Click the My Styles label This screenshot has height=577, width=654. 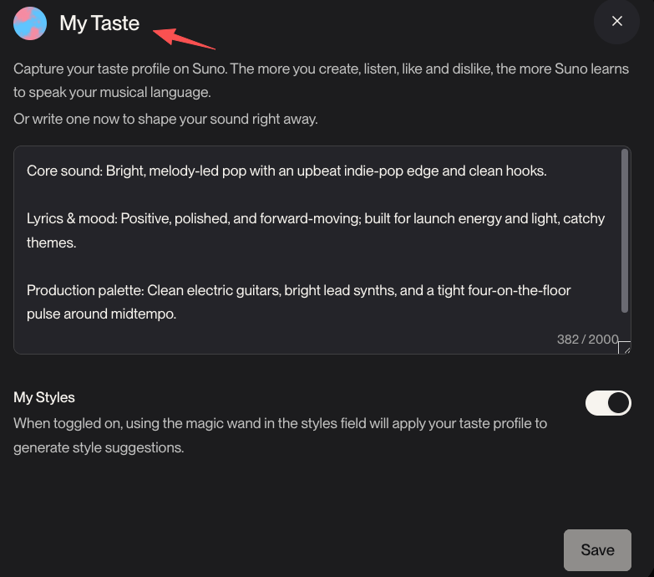pyautogui.click(x=44, y=397)
